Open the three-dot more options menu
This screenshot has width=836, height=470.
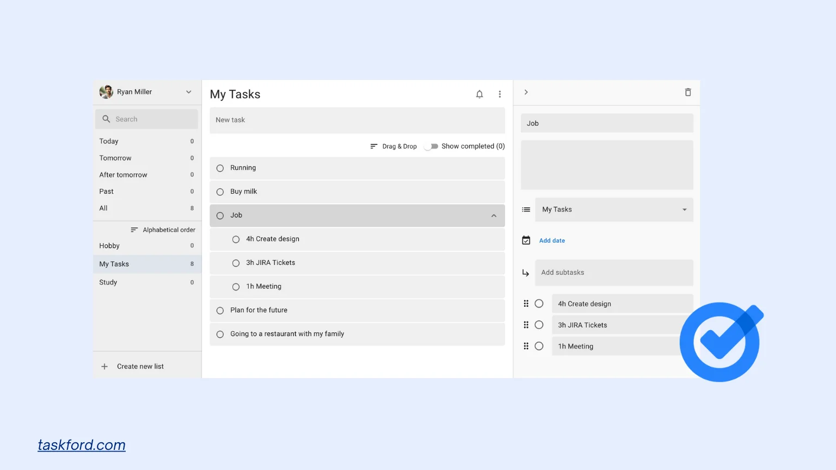[500, 95]
